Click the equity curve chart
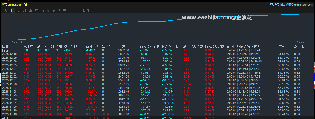The image size is (315, 119). (x=156, y=27)
